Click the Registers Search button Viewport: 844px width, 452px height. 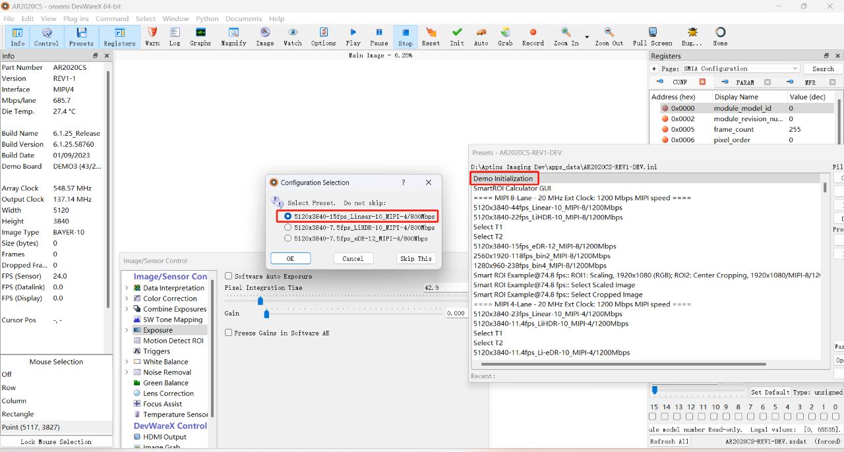click(x=822, y=69)
